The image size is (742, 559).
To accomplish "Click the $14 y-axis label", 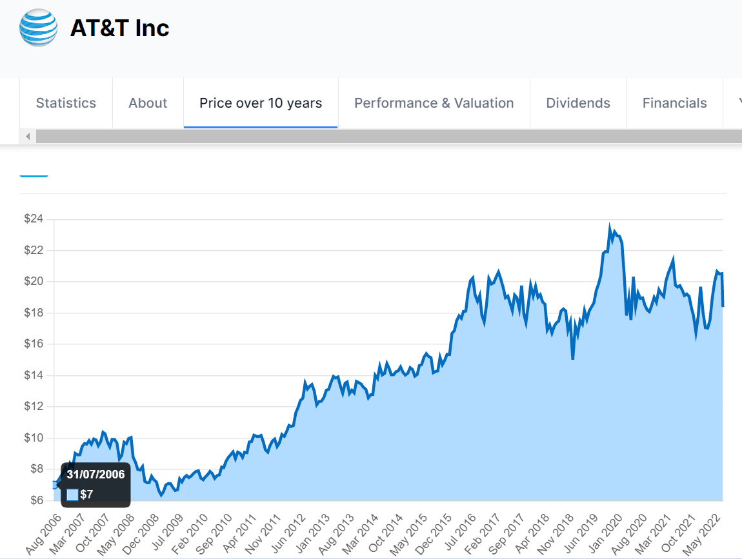I will [34, 375].
